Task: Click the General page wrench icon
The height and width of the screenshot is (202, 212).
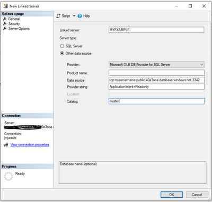Action: point(5,19)
